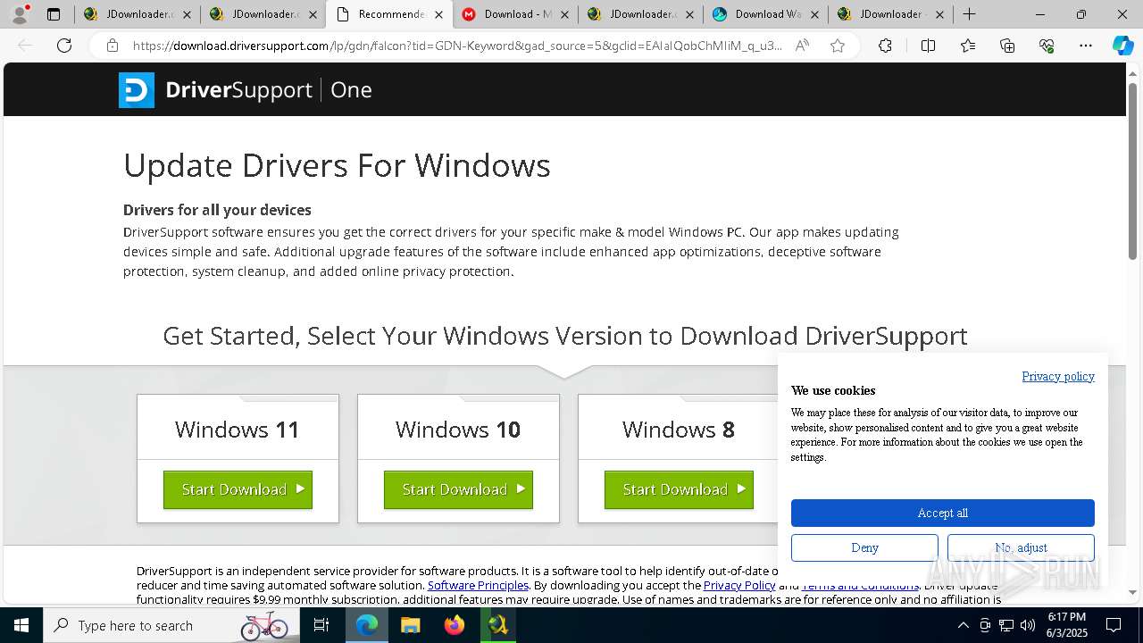This screenshot has height=643, width=1143.
Task: Start Download for Windows 11
Action: click(238, 489)
